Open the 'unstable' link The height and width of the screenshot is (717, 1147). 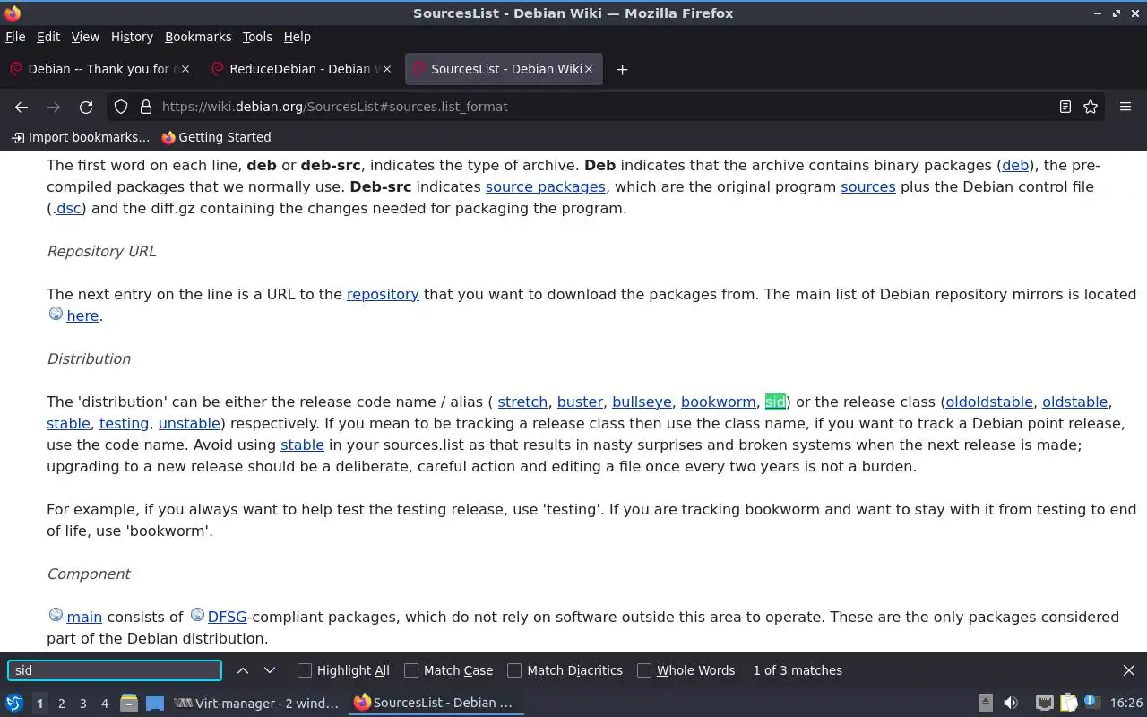189,423
